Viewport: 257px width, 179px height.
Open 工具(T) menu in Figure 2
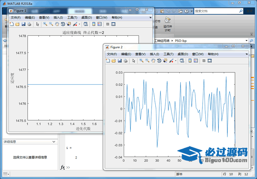click(x=169, y=54)
